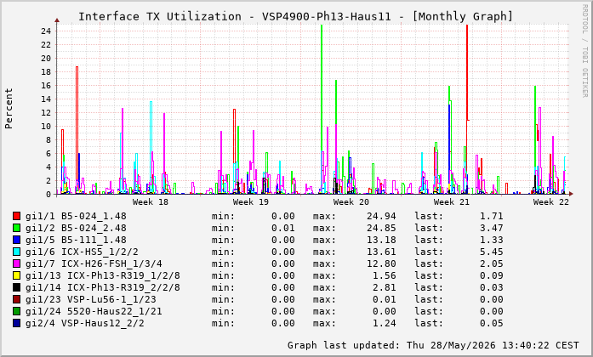Click the max value 24.94
The width and height of the screenshot is (593, 357).
381,216
